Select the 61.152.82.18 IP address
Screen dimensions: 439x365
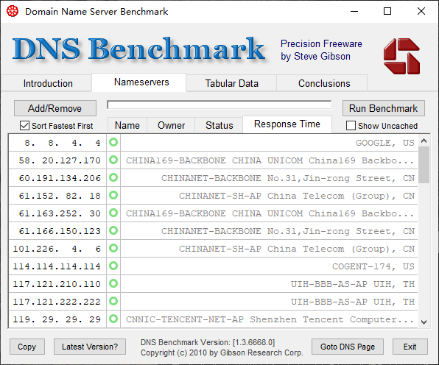pos(60,196)
